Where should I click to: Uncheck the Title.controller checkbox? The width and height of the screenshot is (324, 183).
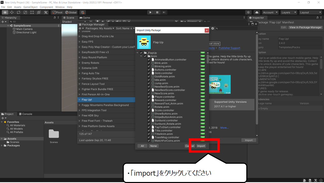149,131
